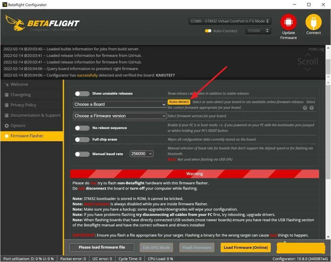The width and height of the screenshot is (331, 262).
Task: Toggle the Manual baud rate switch
Action: [x=82, y=154]
